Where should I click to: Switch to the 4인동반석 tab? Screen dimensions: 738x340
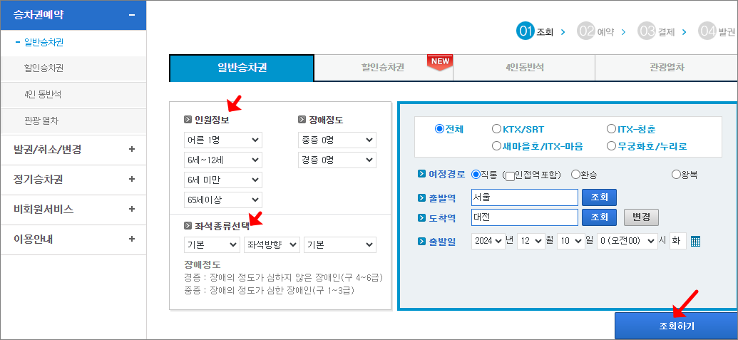[x=524, y=68]
